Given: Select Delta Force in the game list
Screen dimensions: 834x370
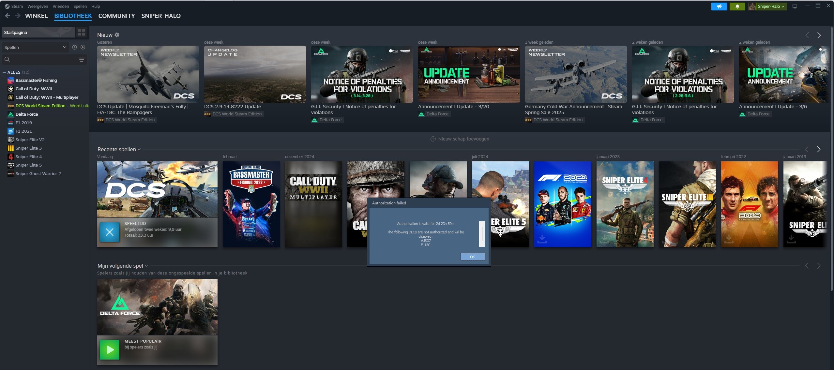Looking at the screenshot, I should pos(27,114).
